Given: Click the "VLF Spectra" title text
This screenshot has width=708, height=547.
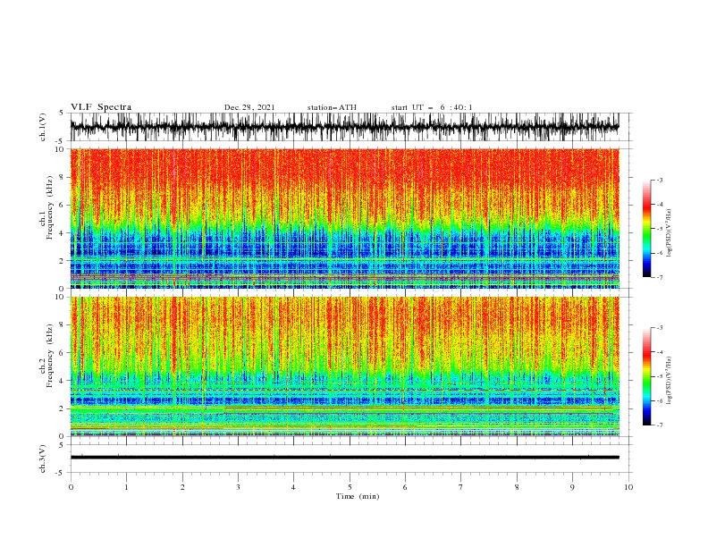Looking at the screenshot, I should click(101, 107).
